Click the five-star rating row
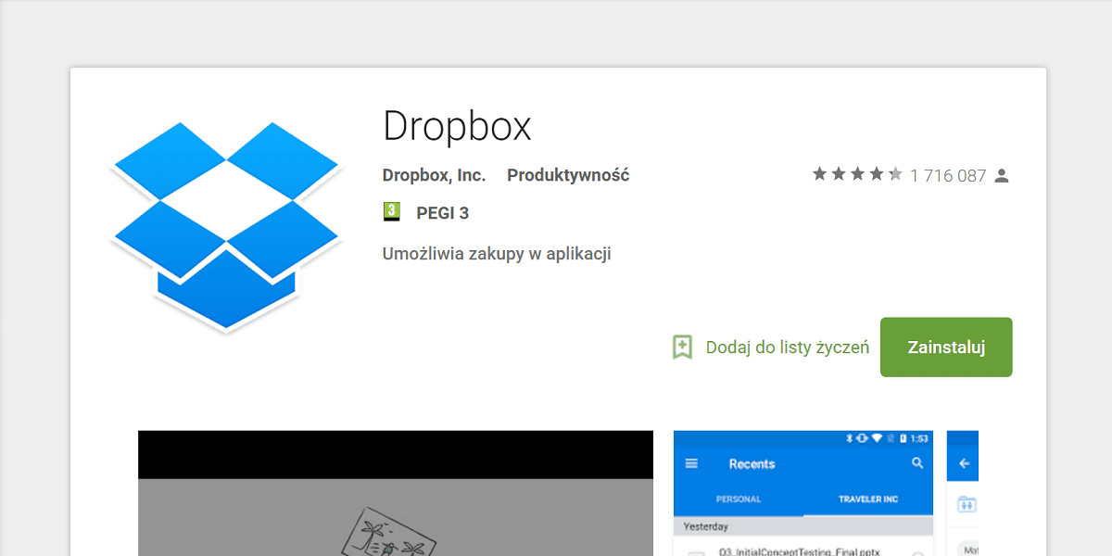1112x556 pixels. (857, 174)
